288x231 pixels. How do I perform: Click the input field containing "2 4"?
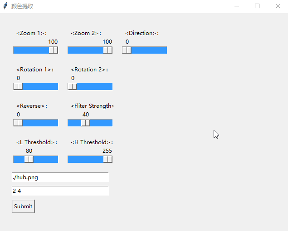pos(60,191)
